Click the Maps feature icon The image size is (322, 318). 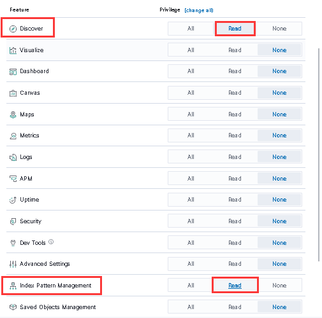point(13,114)
